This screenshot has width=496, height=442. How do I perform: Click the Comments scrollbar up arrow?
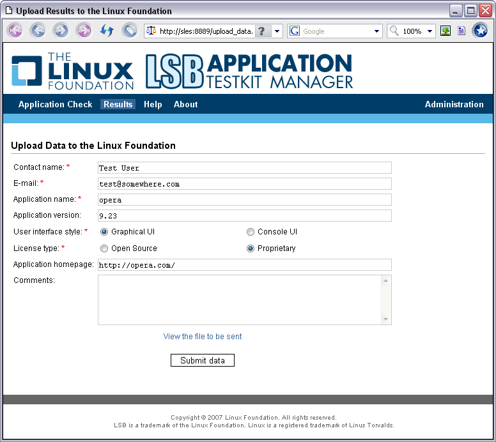(x=385, y=281)
